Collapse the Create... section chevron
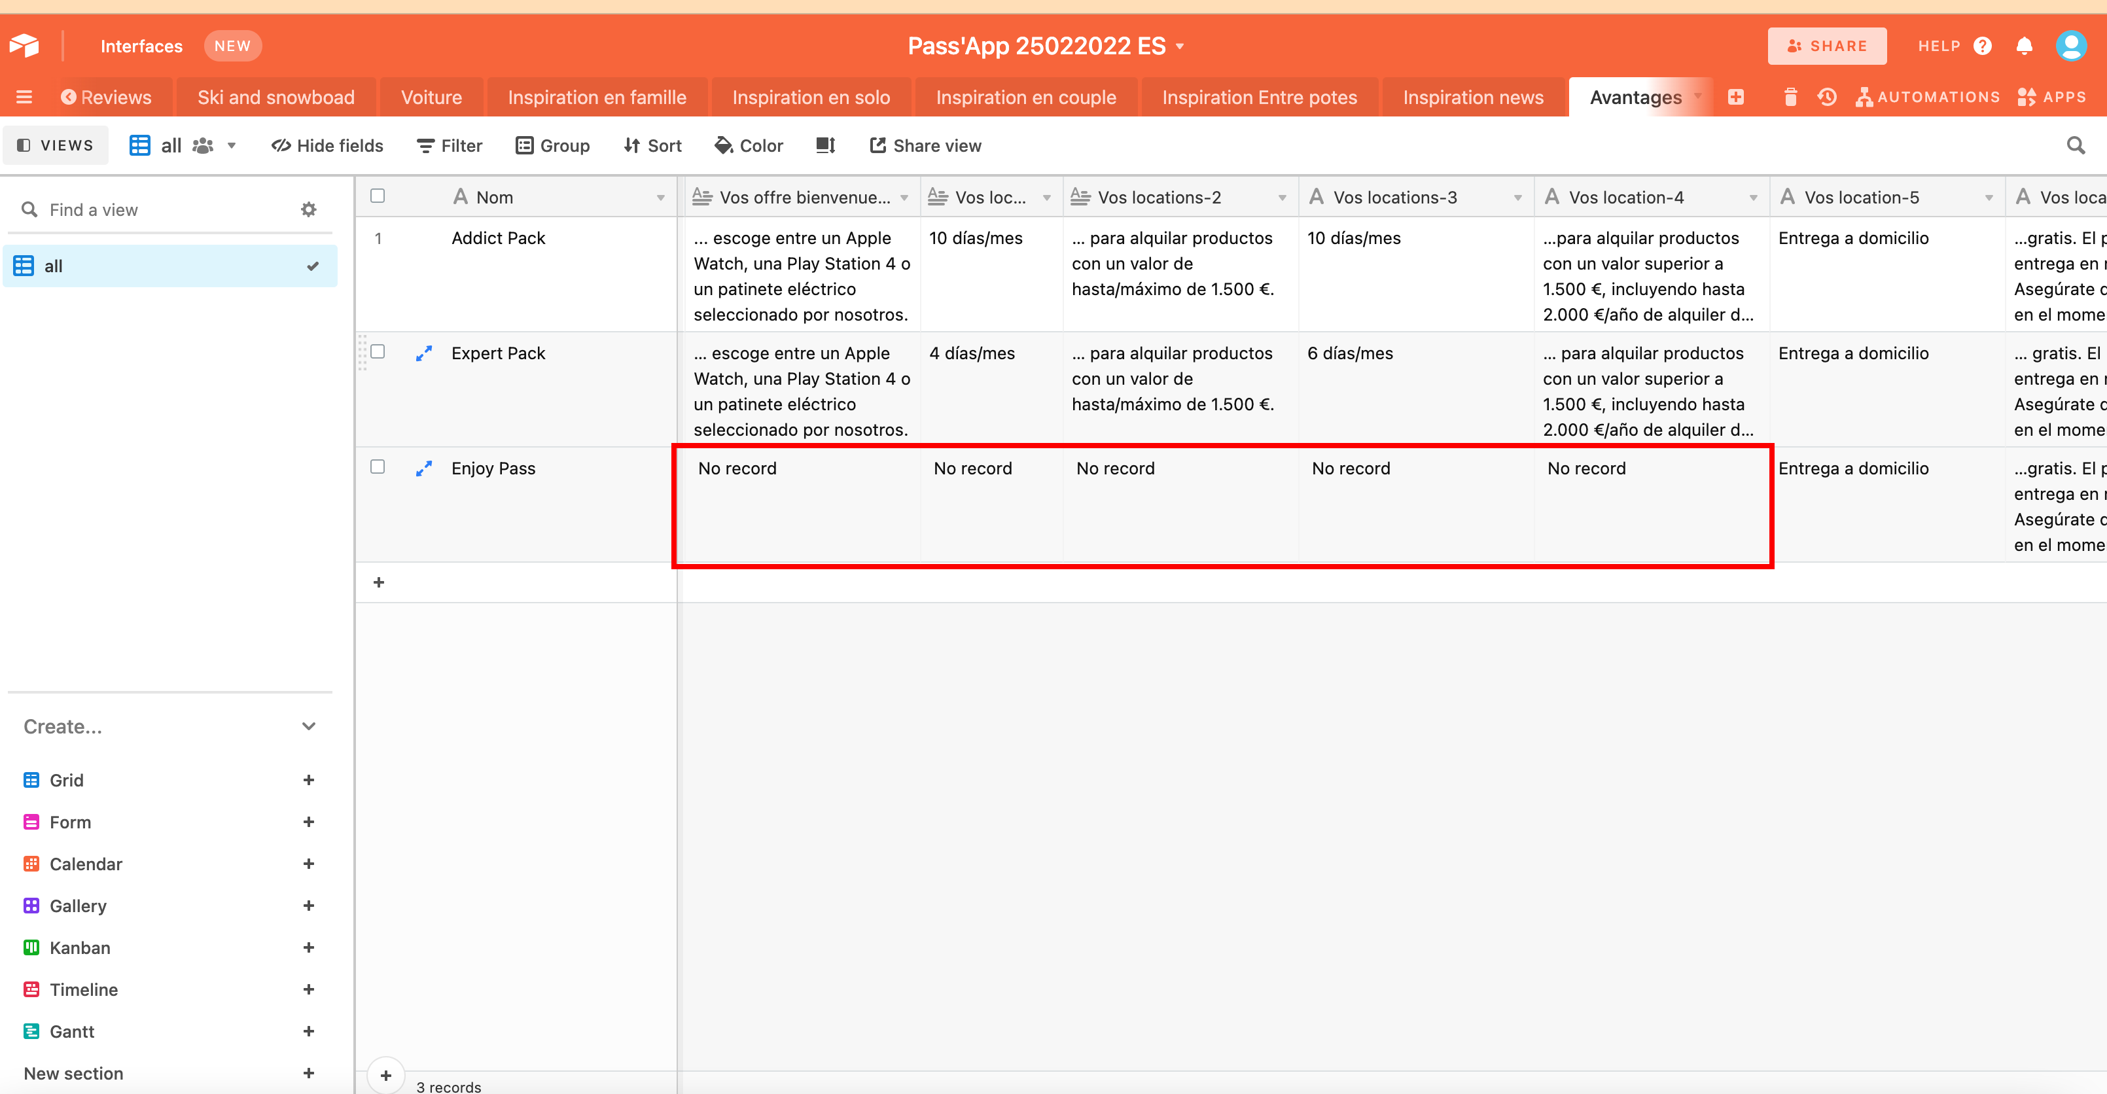This screenshot has width=2107, height=1094. tap(308, 726)
